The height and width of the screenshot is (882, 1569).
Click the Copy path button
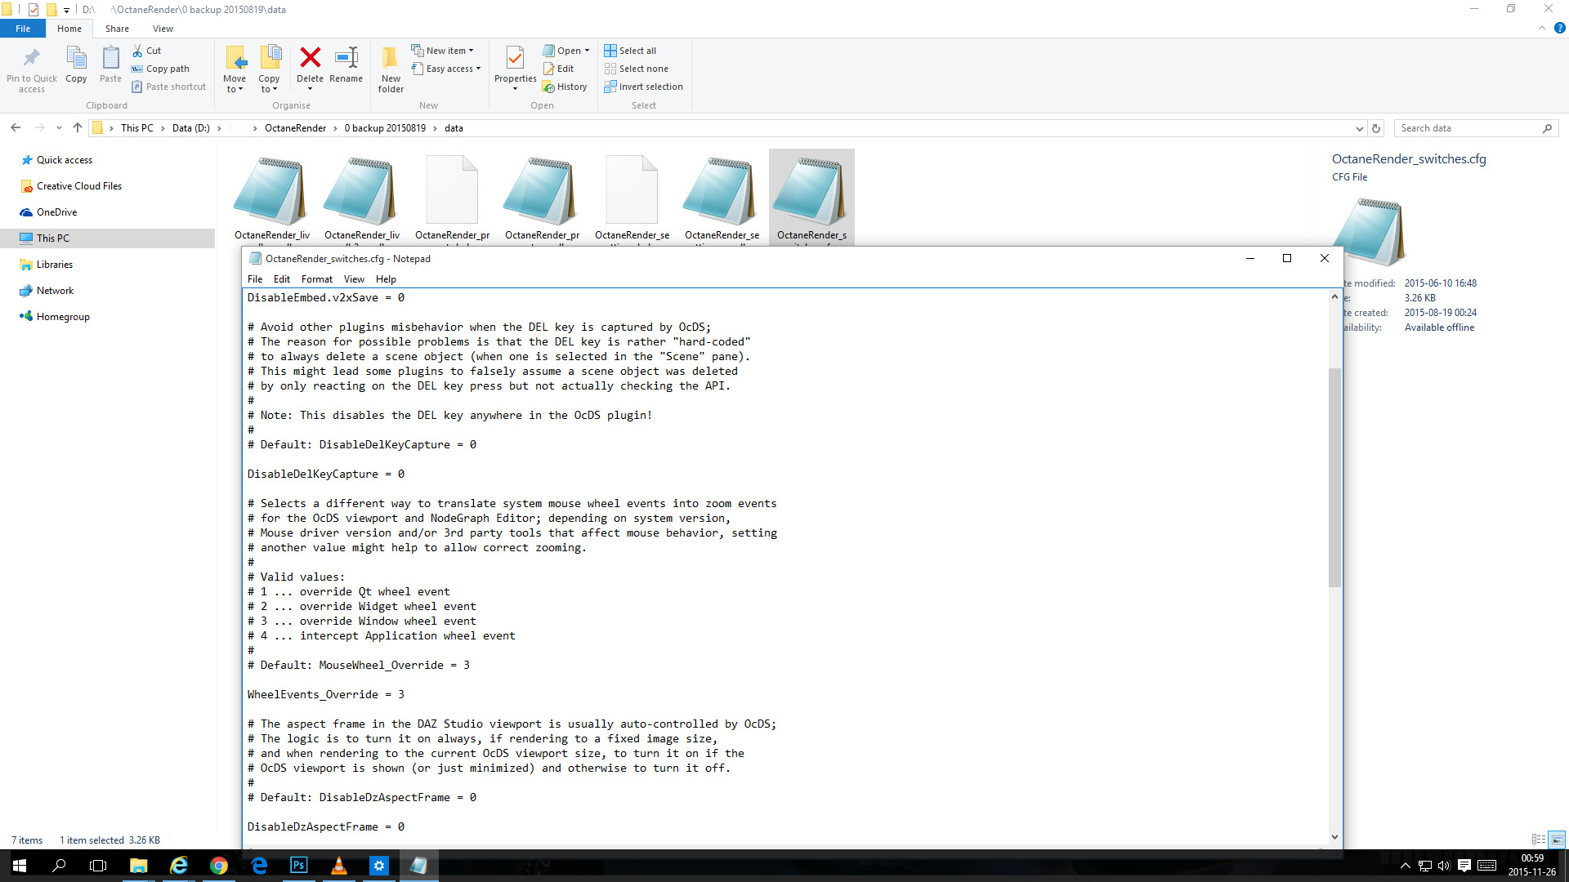click(161, 69)
